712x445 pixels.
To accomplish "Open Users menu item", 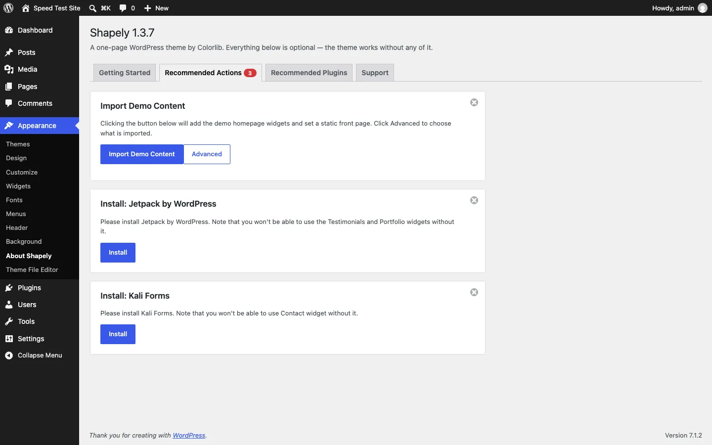I will coord(40,305).
